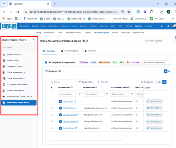Switch to the Overview tab

[90, 51]
